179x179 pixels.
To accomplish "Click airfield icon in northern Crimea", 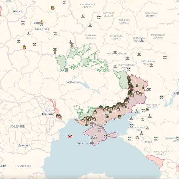I will click(x=99, y=130).
